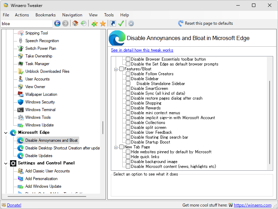Tick Hide quick links under New Tab Page

[x=128, y=157]
